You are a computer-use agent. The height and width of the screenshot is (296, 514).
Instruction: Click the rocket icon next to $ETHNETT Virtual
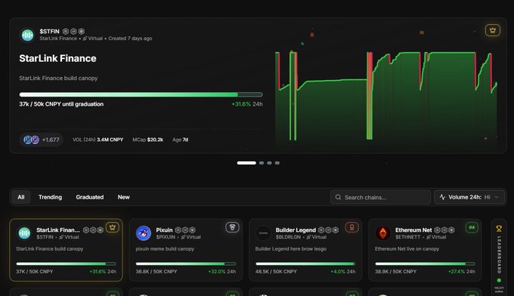click(x=429, y=237)
